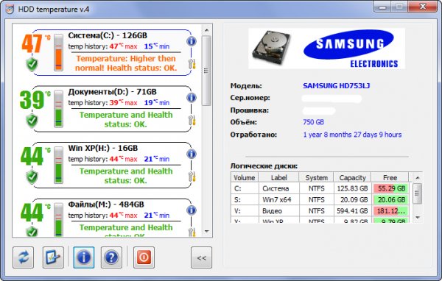The image size is (442, 281).
Task: Click the green health shield for Система(C:)
Action: click(x=32, y=64)
